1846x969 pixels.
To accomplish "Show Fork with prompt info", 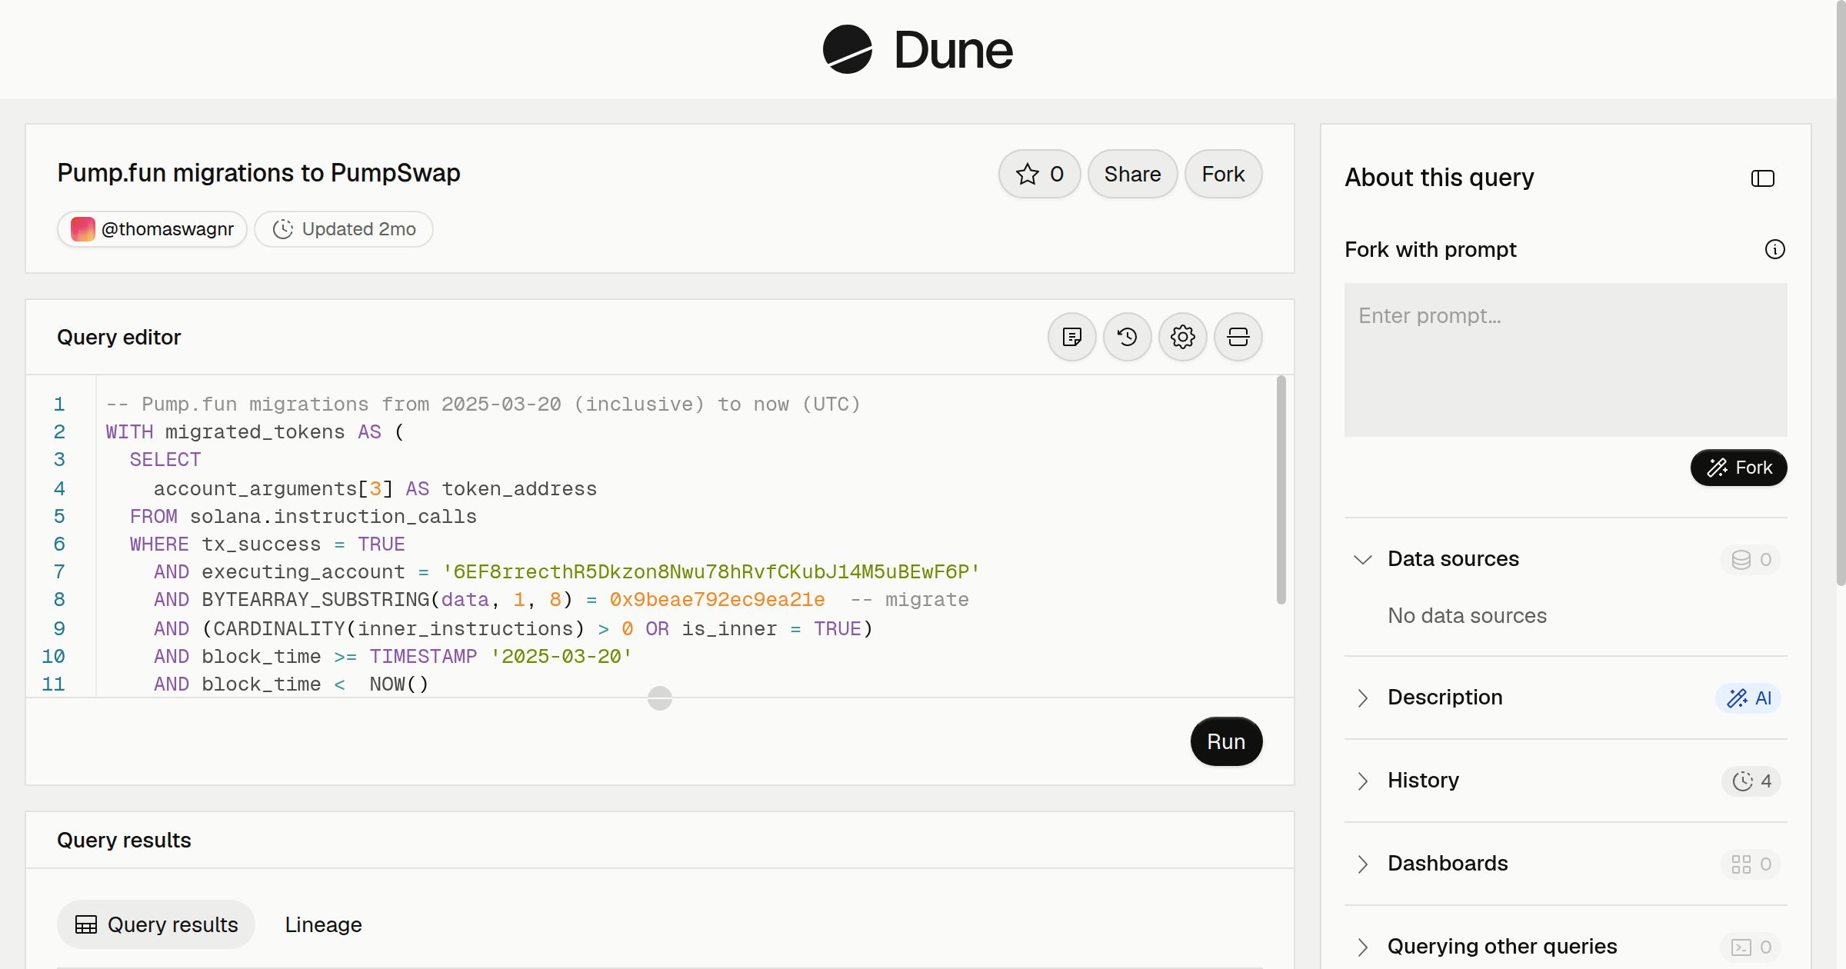I will [1774, 249].
